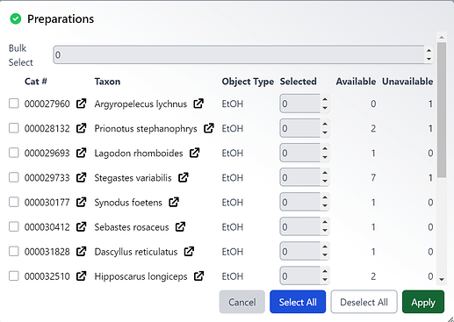Click Available value 7 for Stegastes variabilis

pyautogui.click(x=373, y=177)
